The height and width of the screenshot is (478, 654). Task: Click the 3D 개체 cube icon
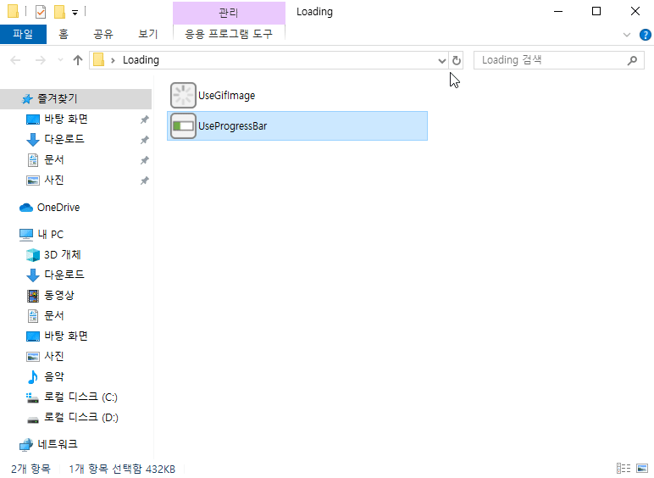[33, 255]
